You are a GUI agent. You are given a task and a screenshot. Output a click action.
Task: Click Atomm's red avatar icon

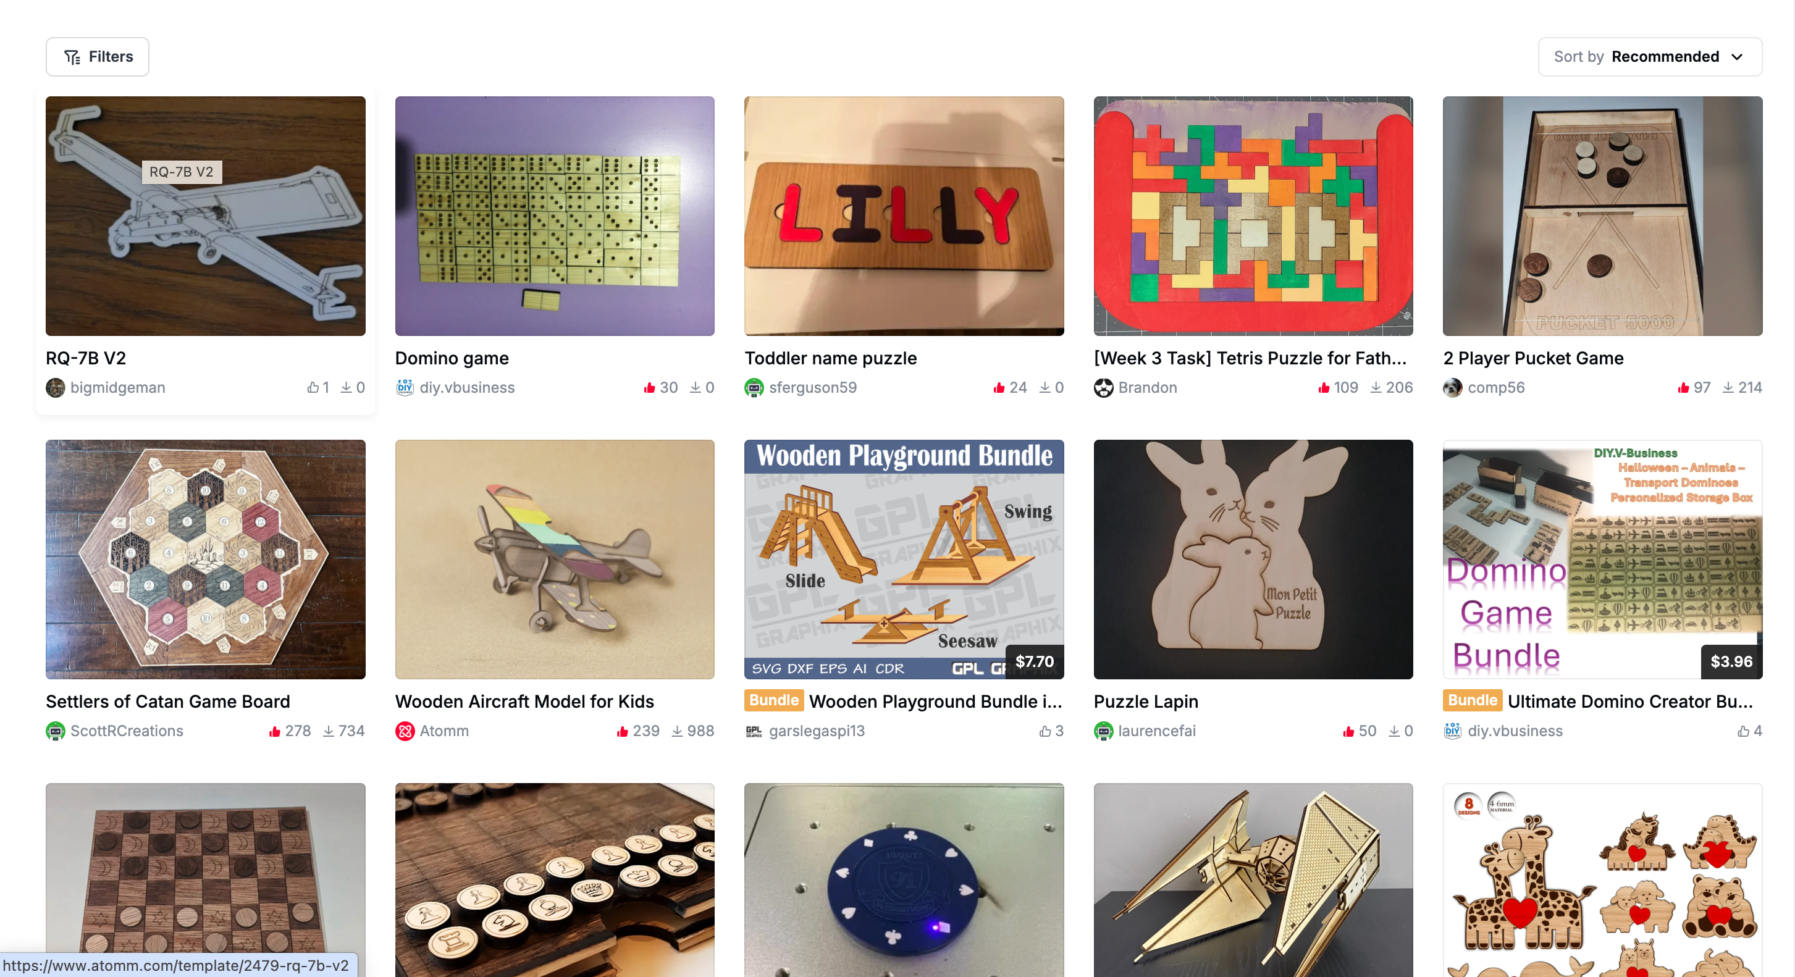[x=404, y=731]
